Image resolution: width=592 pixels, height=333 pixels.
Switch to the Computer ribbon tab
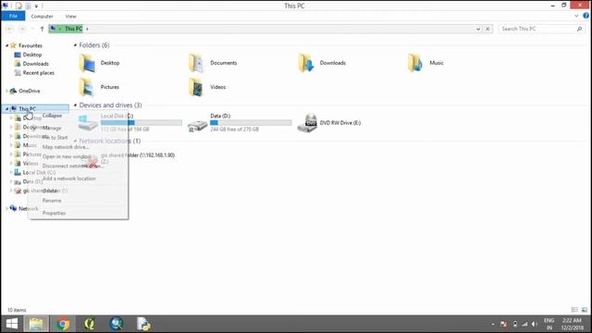pyautogui.click(x=42, y=17)
